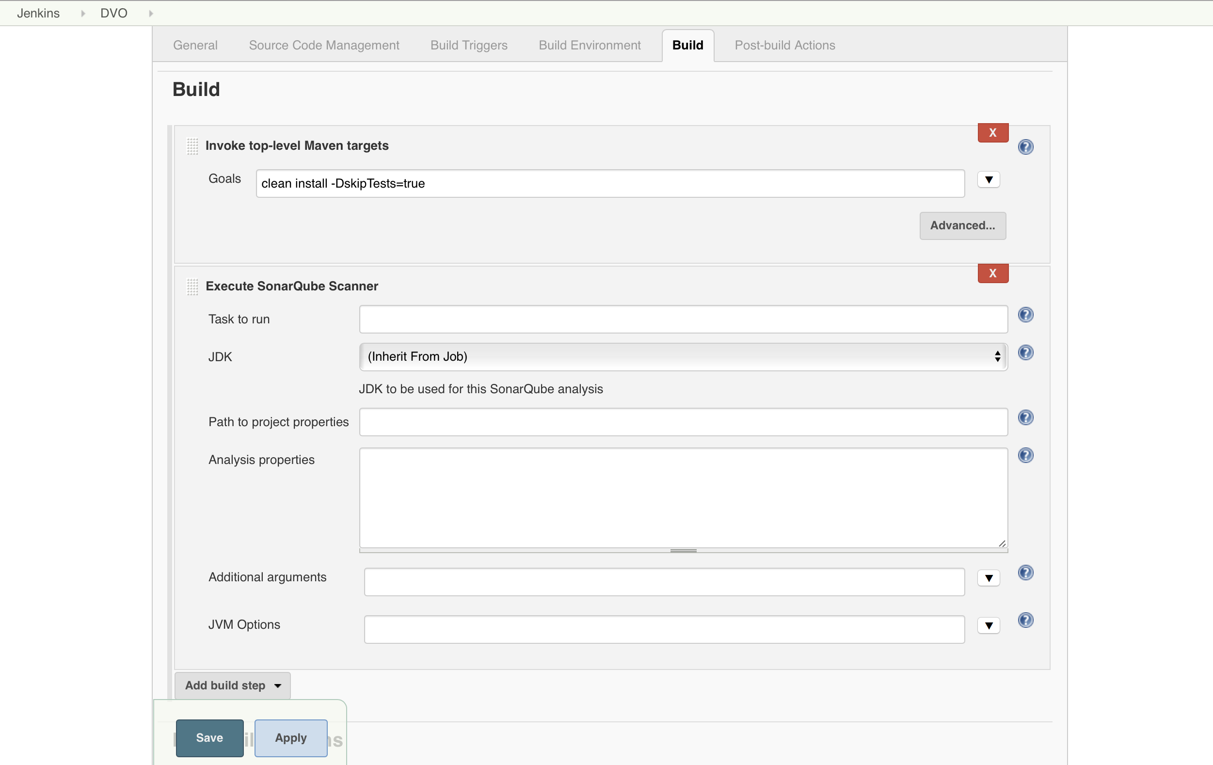Remove the Execute SonarQube Scanner step
This screenshot has width=1213, height=765.
992,273
